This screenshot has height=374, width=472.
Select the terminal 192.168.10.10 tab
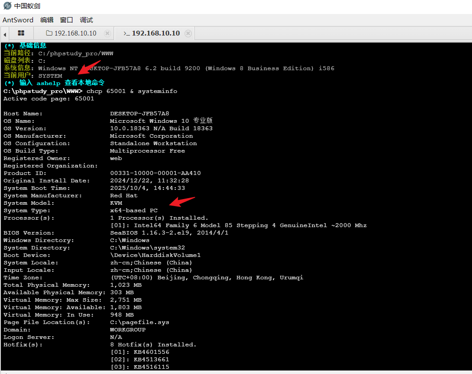(156, 33)
